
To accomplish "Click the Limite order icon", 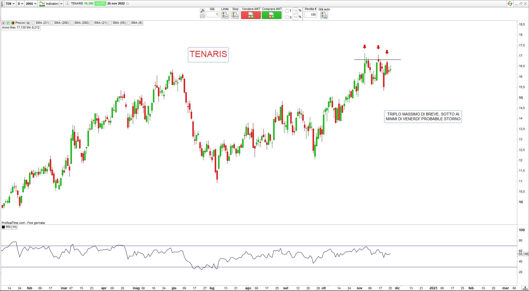I will [x=225, y=15].
